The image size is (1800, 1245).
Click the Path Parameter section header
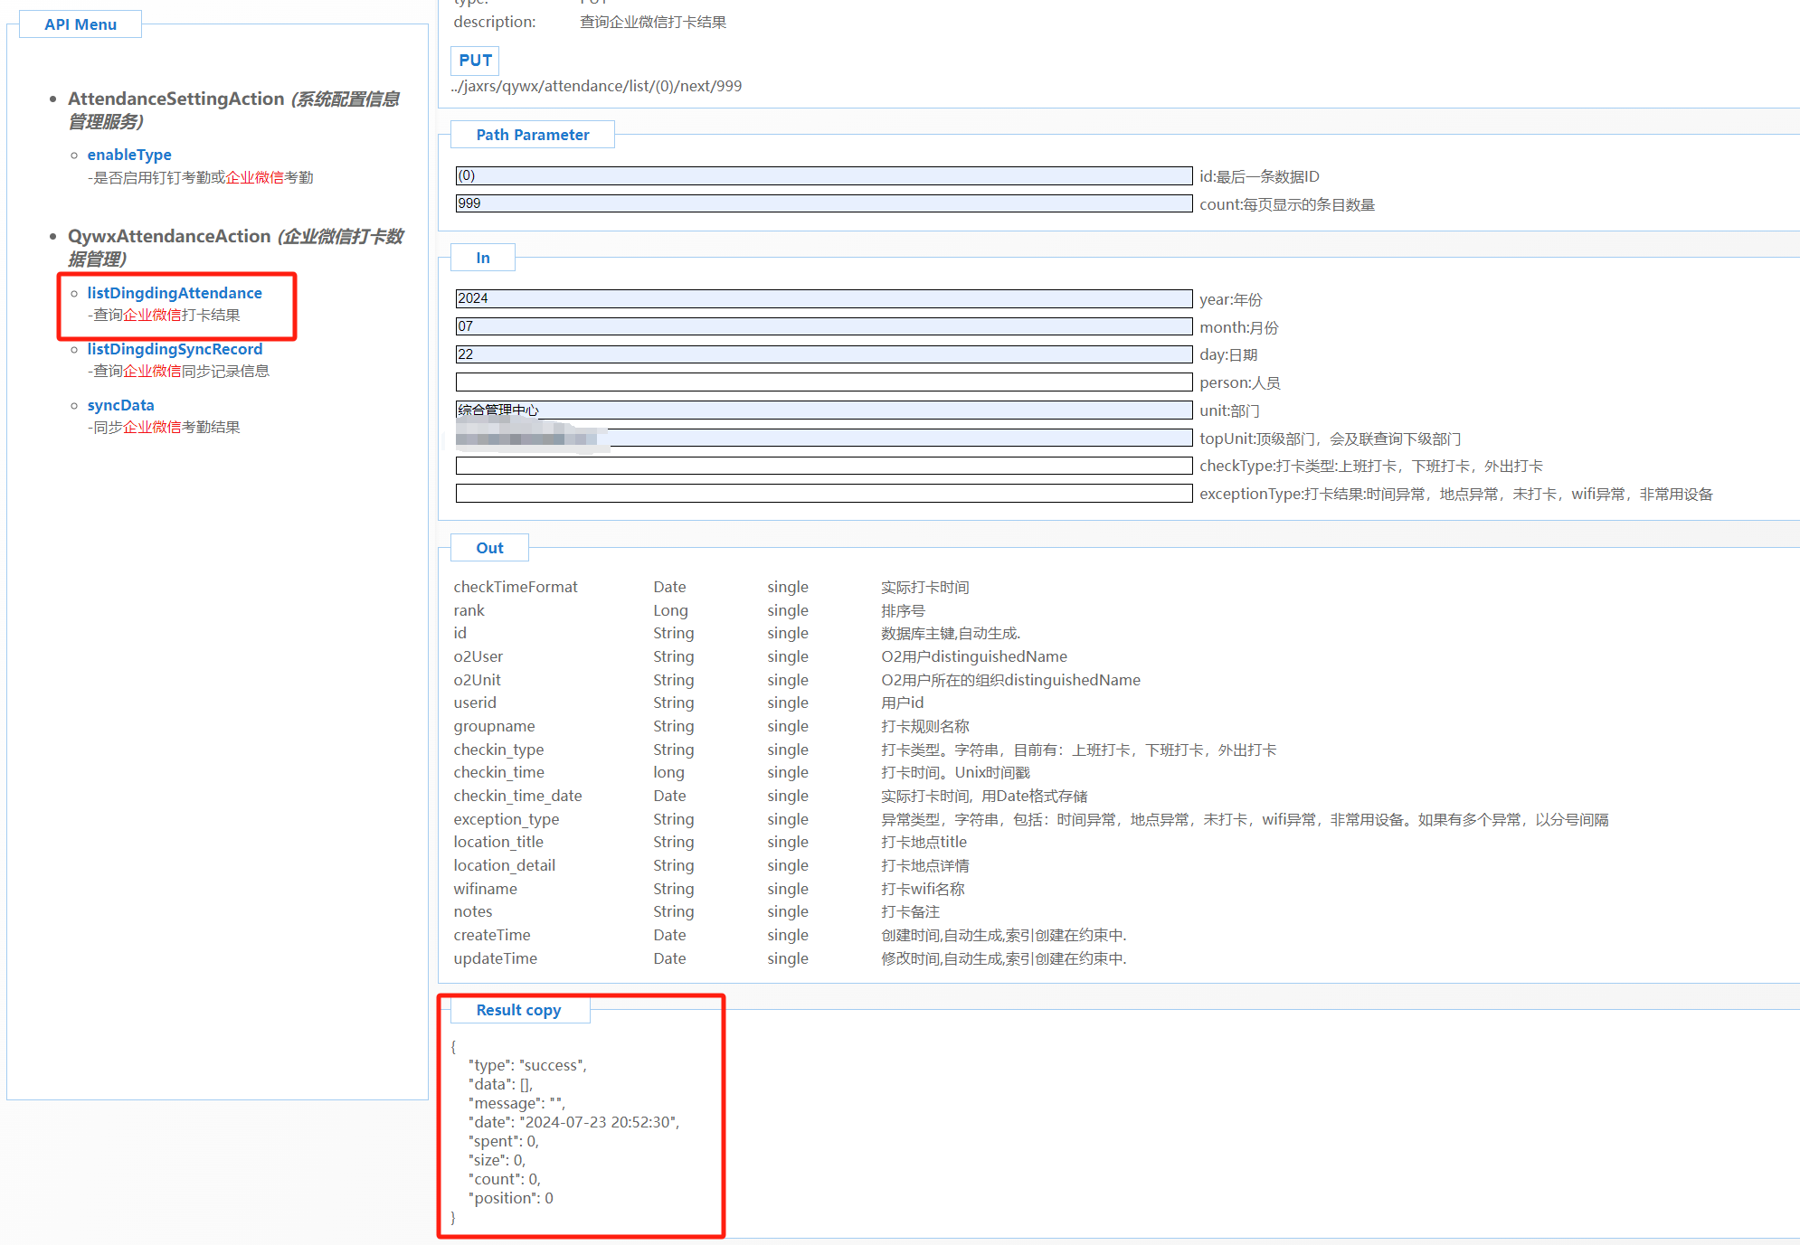[x=532, y=135]
